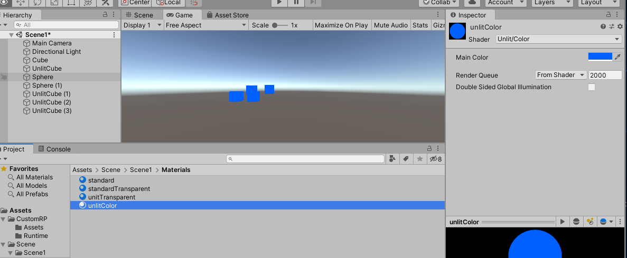Open the Shader dropdown Unlit/Color
Viewport: 627px width, 258px height.
tap(558, 39)
